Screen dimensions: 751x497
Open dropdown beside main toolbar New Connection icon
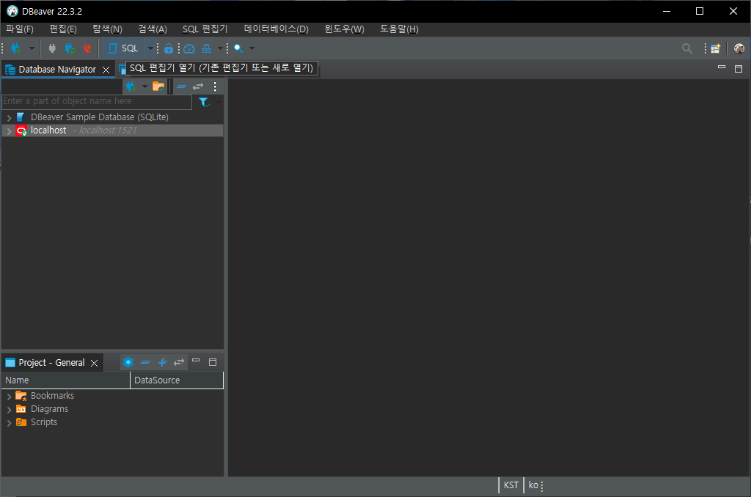(32, 48)
